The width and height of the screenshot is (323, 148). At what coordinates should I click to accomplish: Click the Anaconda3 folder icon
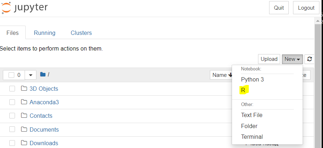(x=24, y=102)
